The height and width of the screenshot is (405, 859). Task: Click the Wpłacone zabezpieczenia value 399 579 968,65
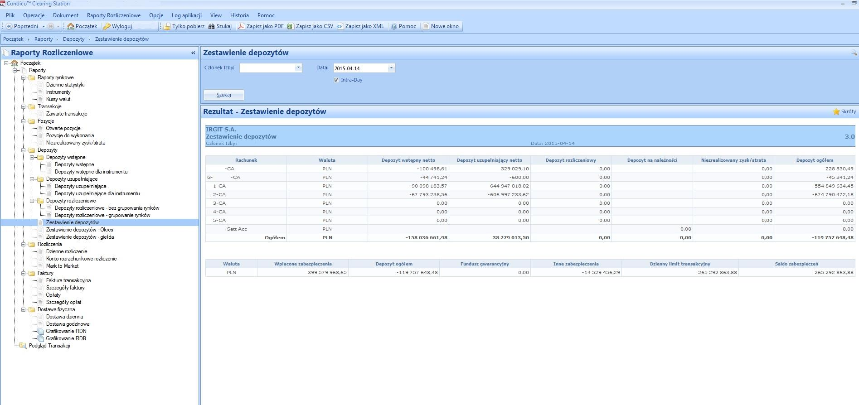click(x=303, y=272)
